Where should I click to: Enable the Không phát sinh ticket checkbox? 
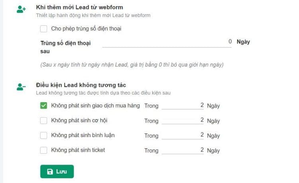pyautogui.click(x=44, y=150)
